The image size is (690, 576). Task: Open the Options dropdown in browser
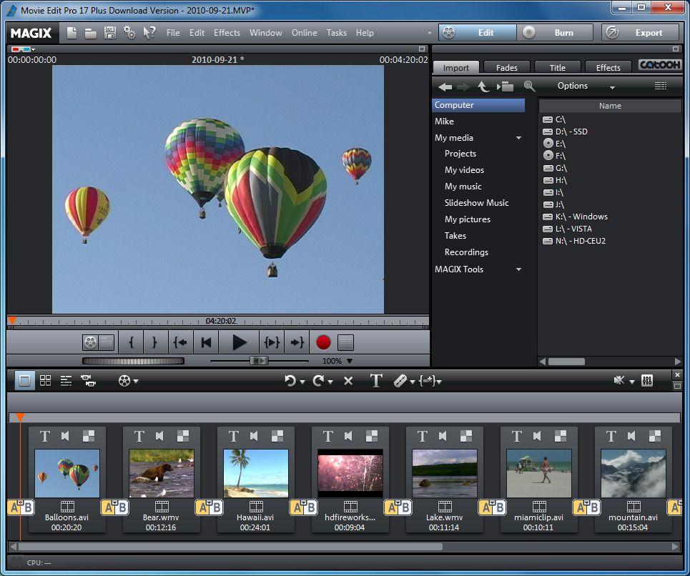pos(586,86)
